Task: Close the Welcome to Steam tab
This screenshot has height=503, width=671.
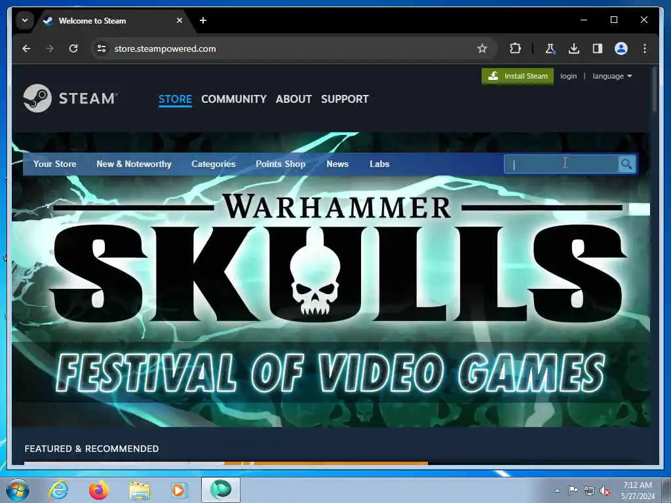Action: (x=180, y=20)
